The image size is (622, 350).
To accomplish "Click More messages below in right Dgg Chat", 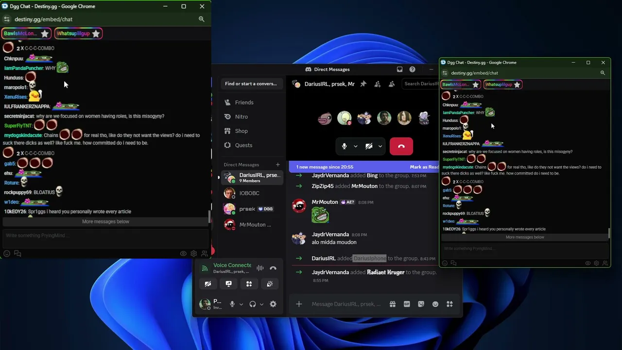I will [525, 237].
